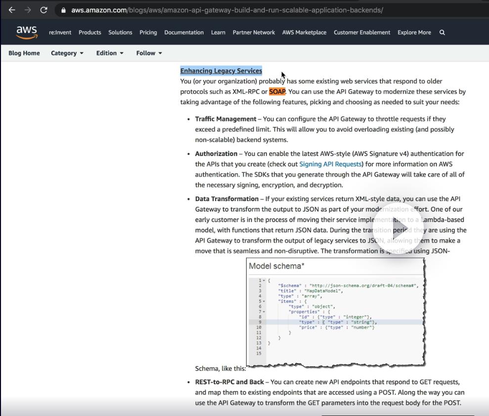489x416 pixels.
Task: Open the Signing API Requests link
Action: point(330,164)
